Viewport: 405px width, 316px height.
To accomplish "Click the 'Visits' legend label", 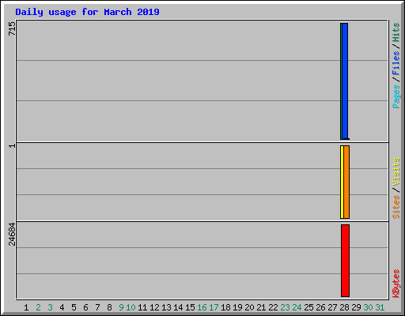I will coord(396,171).
